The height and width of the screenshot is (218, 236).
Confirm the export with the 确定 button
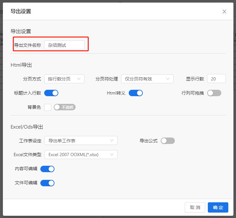click(x=218, y=207)
